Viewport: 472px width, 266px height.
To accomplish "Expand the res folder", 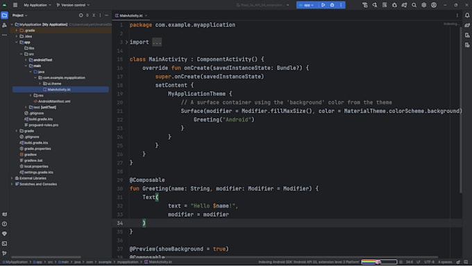I will tap(31, 95).
